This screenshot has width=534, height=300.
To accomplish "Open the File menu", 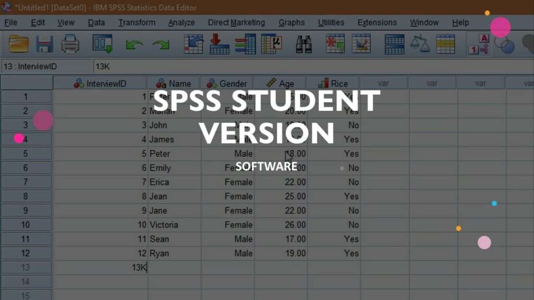I will (x=10, y=22).
